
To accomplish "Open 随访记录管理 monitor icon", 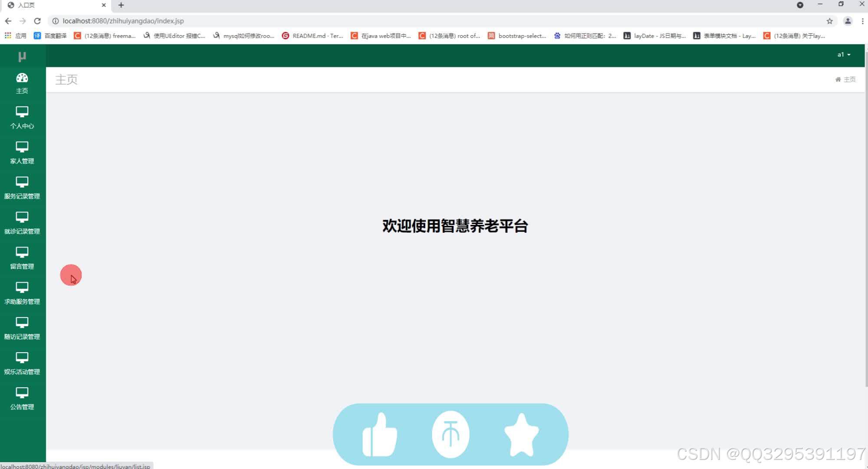I will (x=22, y=323).
